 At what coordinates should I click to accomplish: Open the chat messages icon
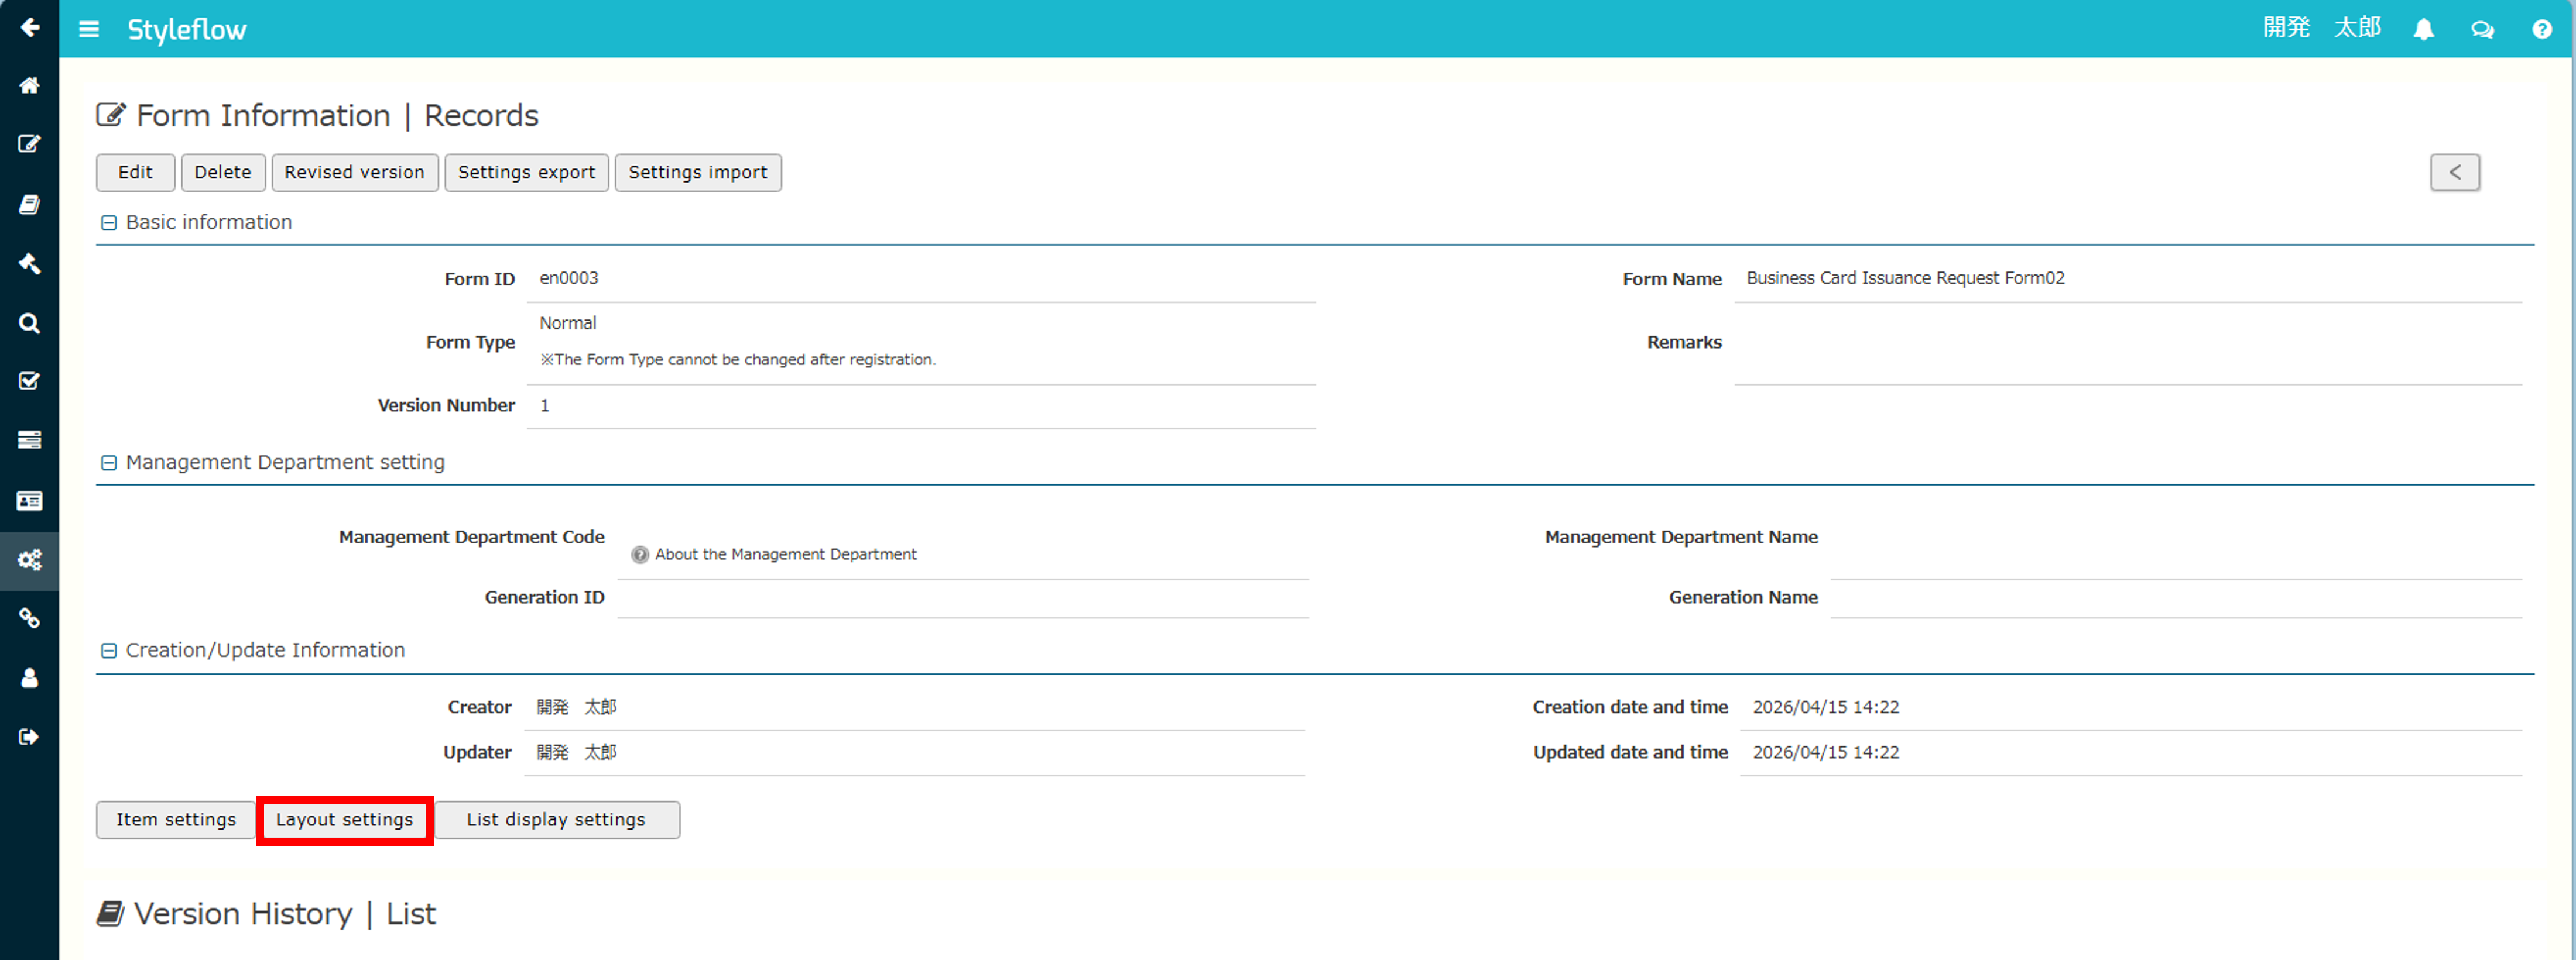[x=2482, y=30]
